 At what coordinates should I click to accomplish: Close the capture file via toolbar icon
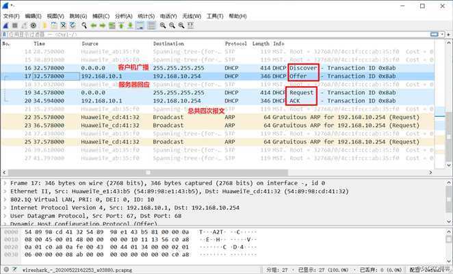tap(63, 26)
